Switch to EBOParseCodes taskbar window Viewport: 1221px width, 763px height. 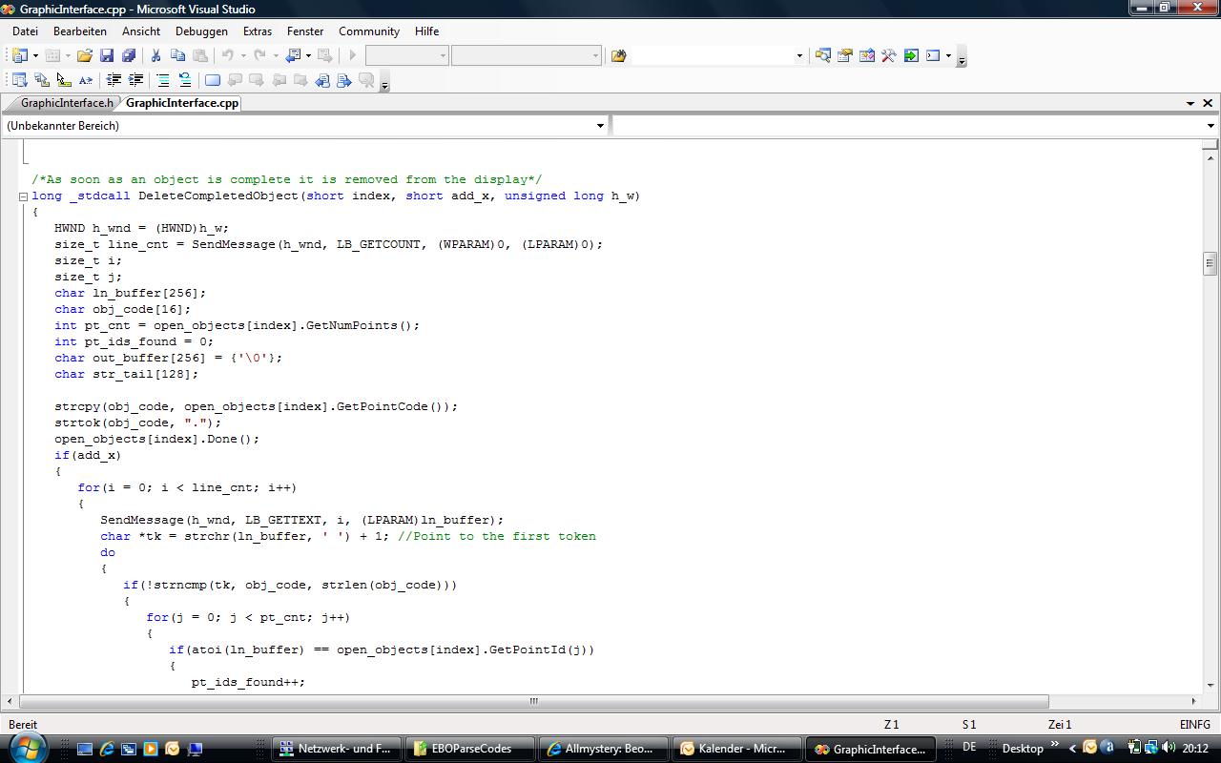point(468,749)
